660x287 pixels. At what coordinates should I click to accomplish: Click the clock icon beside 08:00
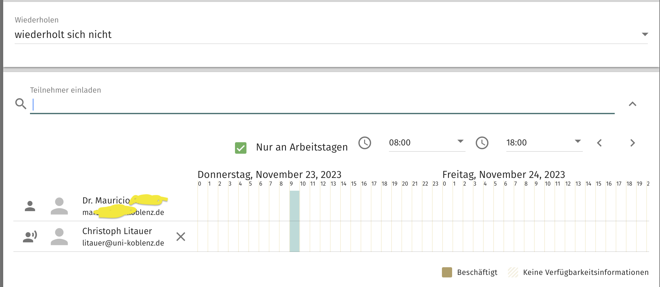tap(365, 143)
